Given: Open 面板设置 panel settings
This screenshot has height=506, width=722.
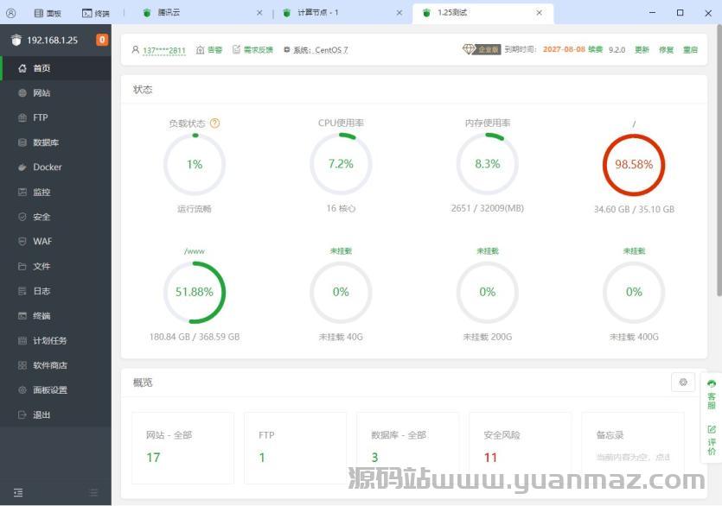Looking at the screenshot, I should tap(55, 390).
